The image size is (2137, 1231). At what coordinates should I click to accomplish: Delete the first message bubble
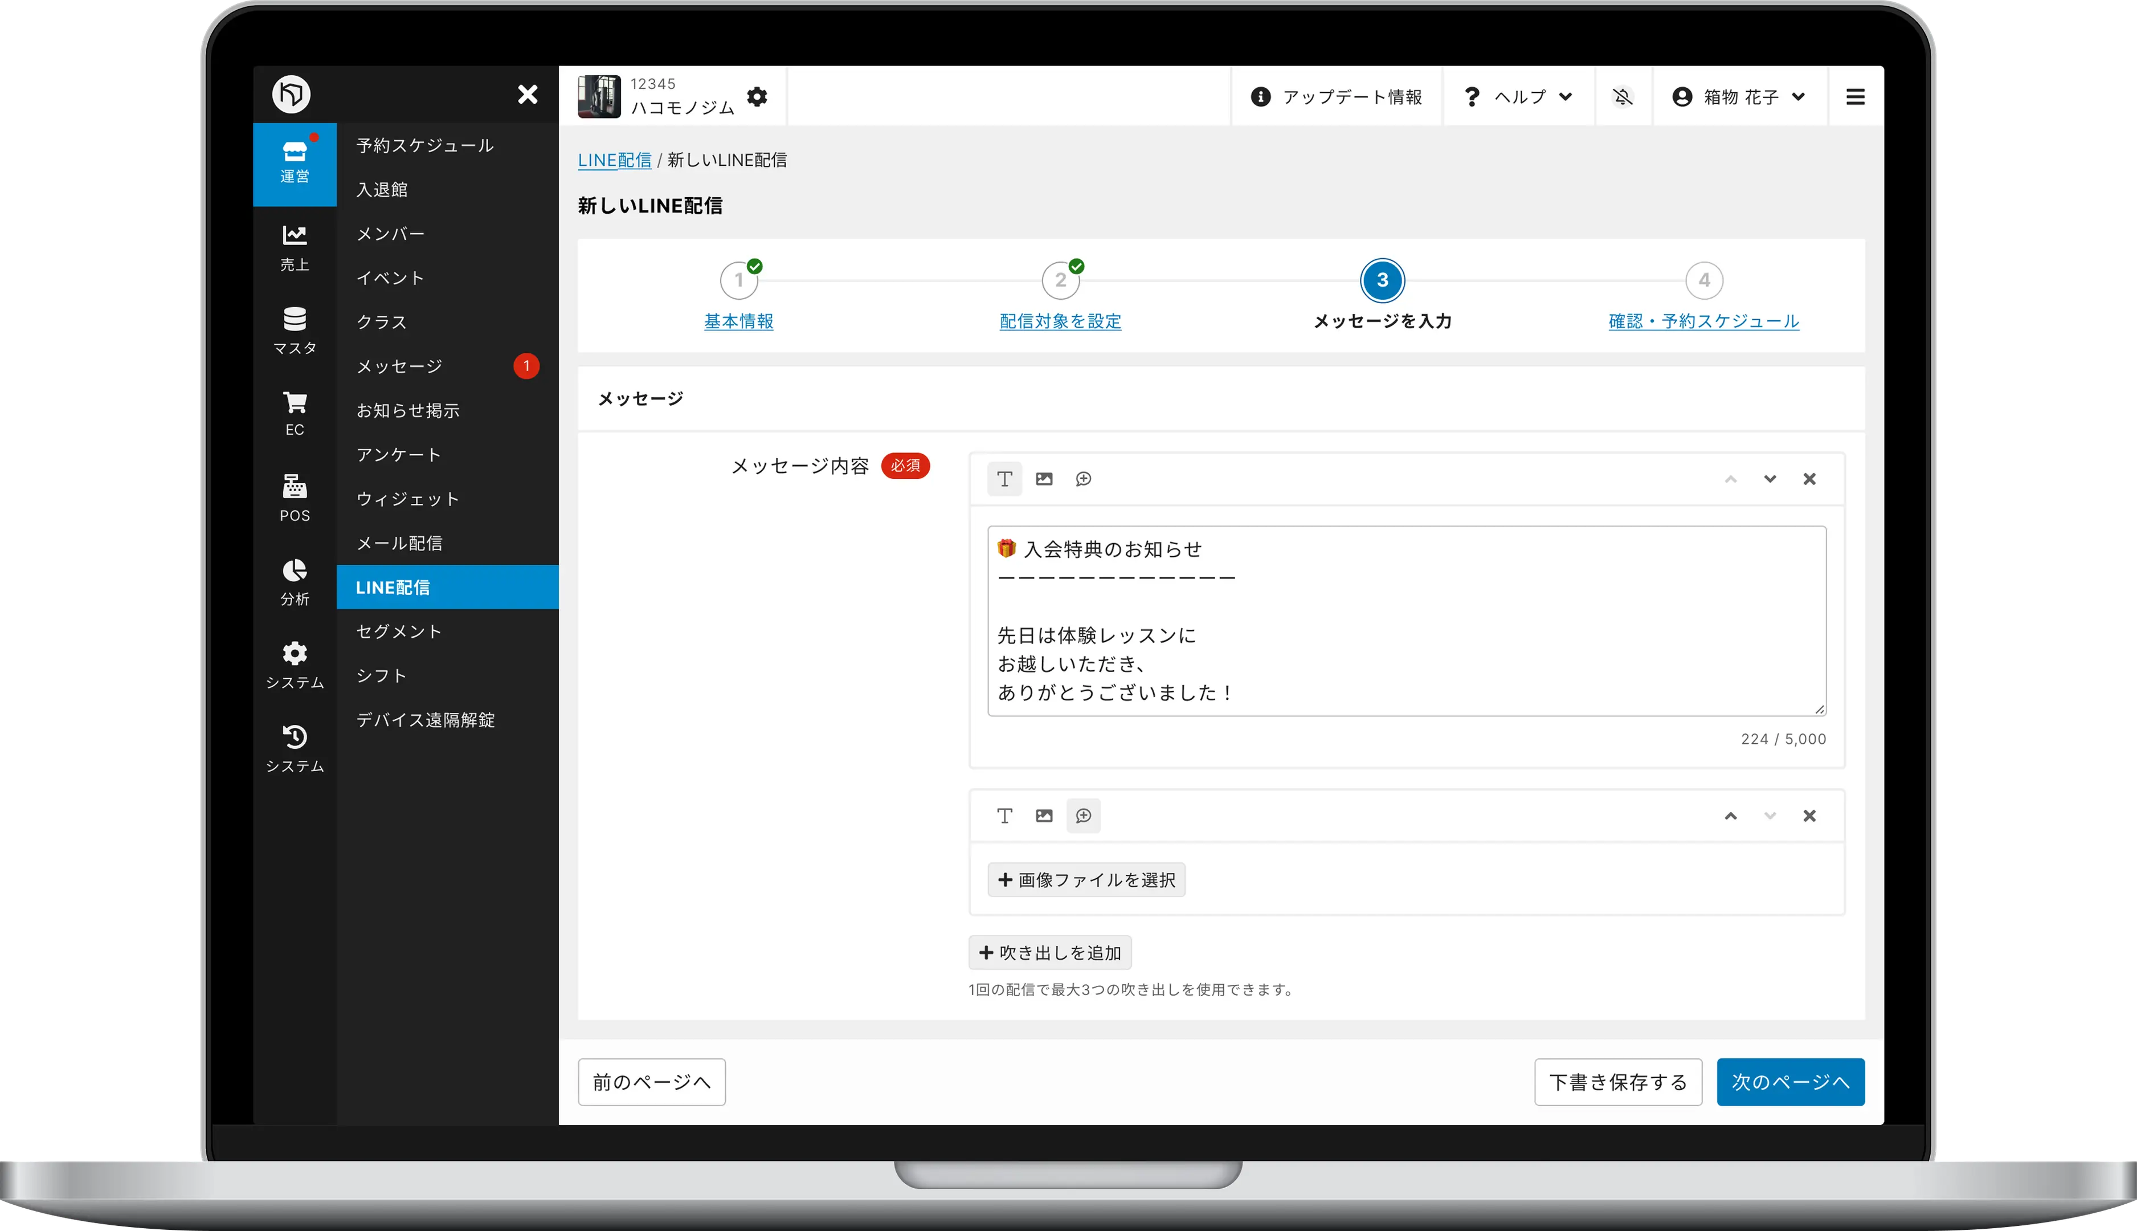1809,479
